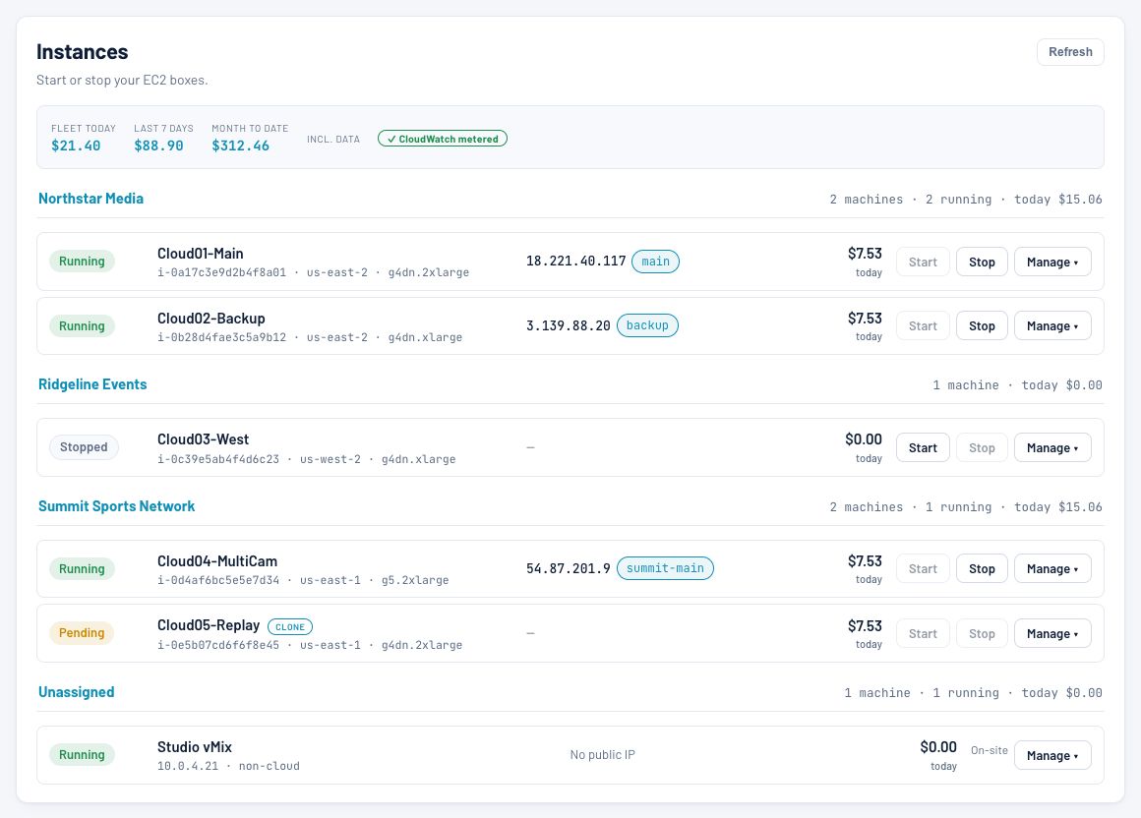Click Start button on Cloud02-Backup row
Image resolution: width=1141 pixels, height=818 pixels.
[x=922, y=325]
